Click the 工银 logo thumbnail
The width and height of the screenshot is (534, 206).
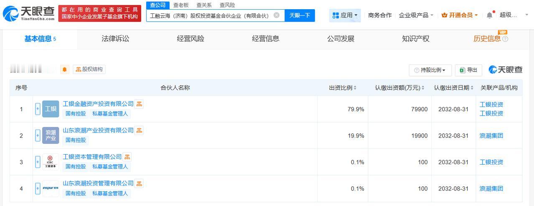(51, 109)
